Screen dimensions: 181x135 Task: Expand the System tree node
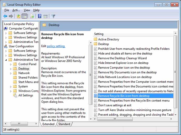(x=11, y=87)
